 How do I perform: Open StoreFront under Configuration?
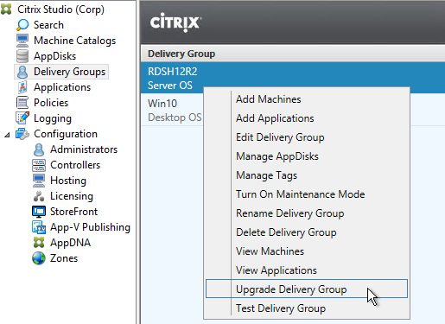click(73, 212)
